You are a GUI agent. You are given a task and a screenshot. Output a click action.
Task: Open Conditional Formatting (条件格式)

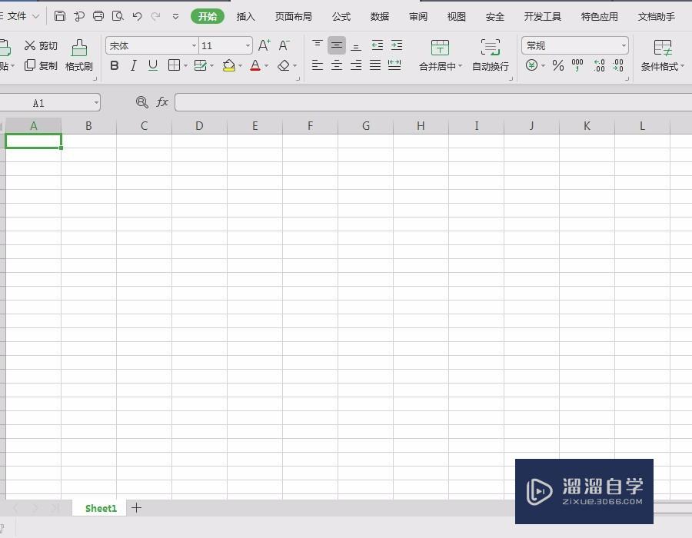[663, 55]
